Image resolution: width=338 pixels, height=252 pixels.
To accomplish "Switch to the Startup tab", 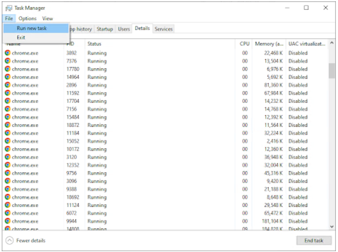I will pyautogui.click(x=105, y=29).
